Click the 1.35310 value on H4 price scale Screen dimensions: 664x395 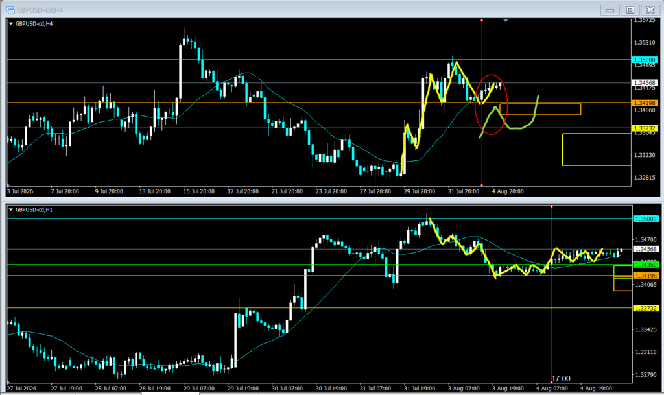coord(645,42)
